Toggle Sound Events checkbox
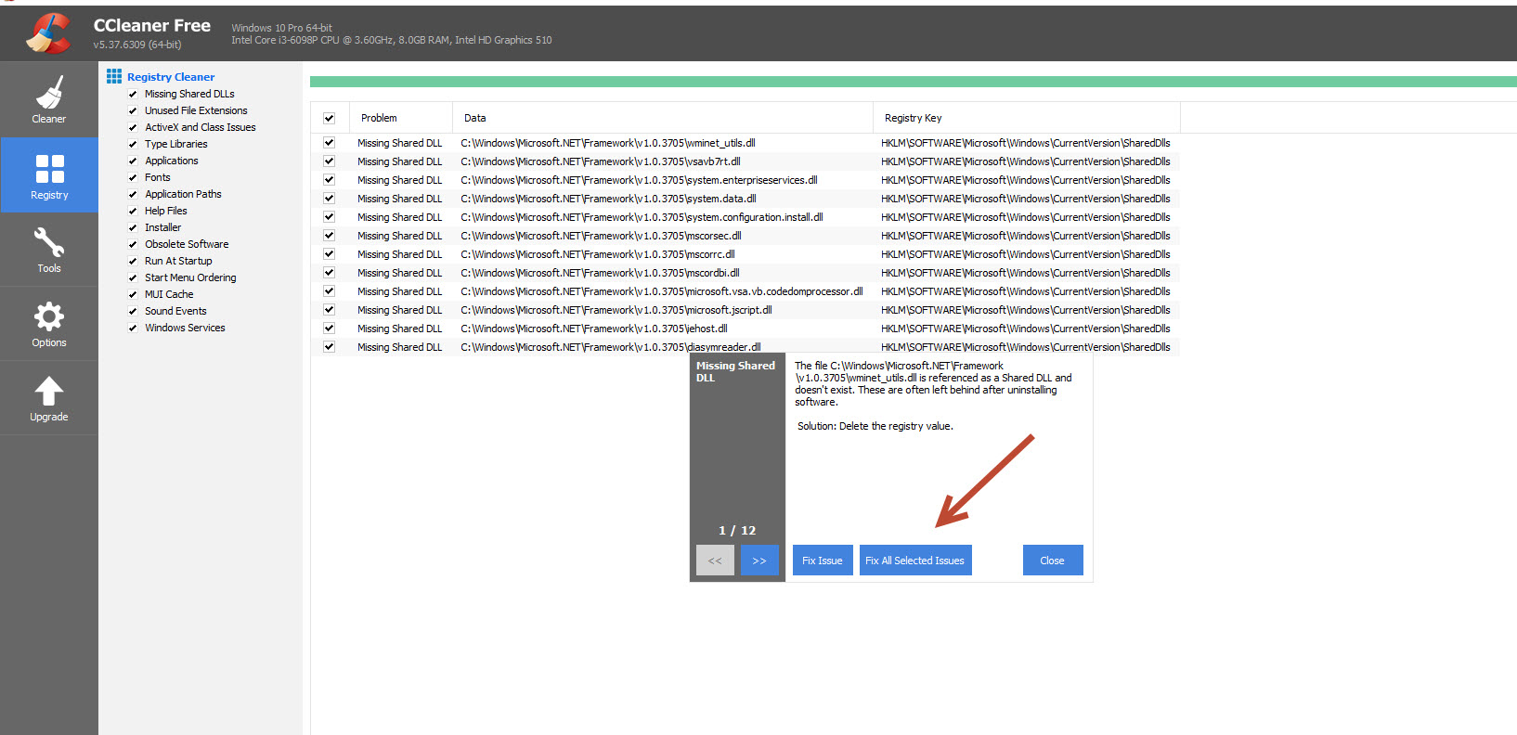This screenshot has height=735, width=1517. (133, 311)
